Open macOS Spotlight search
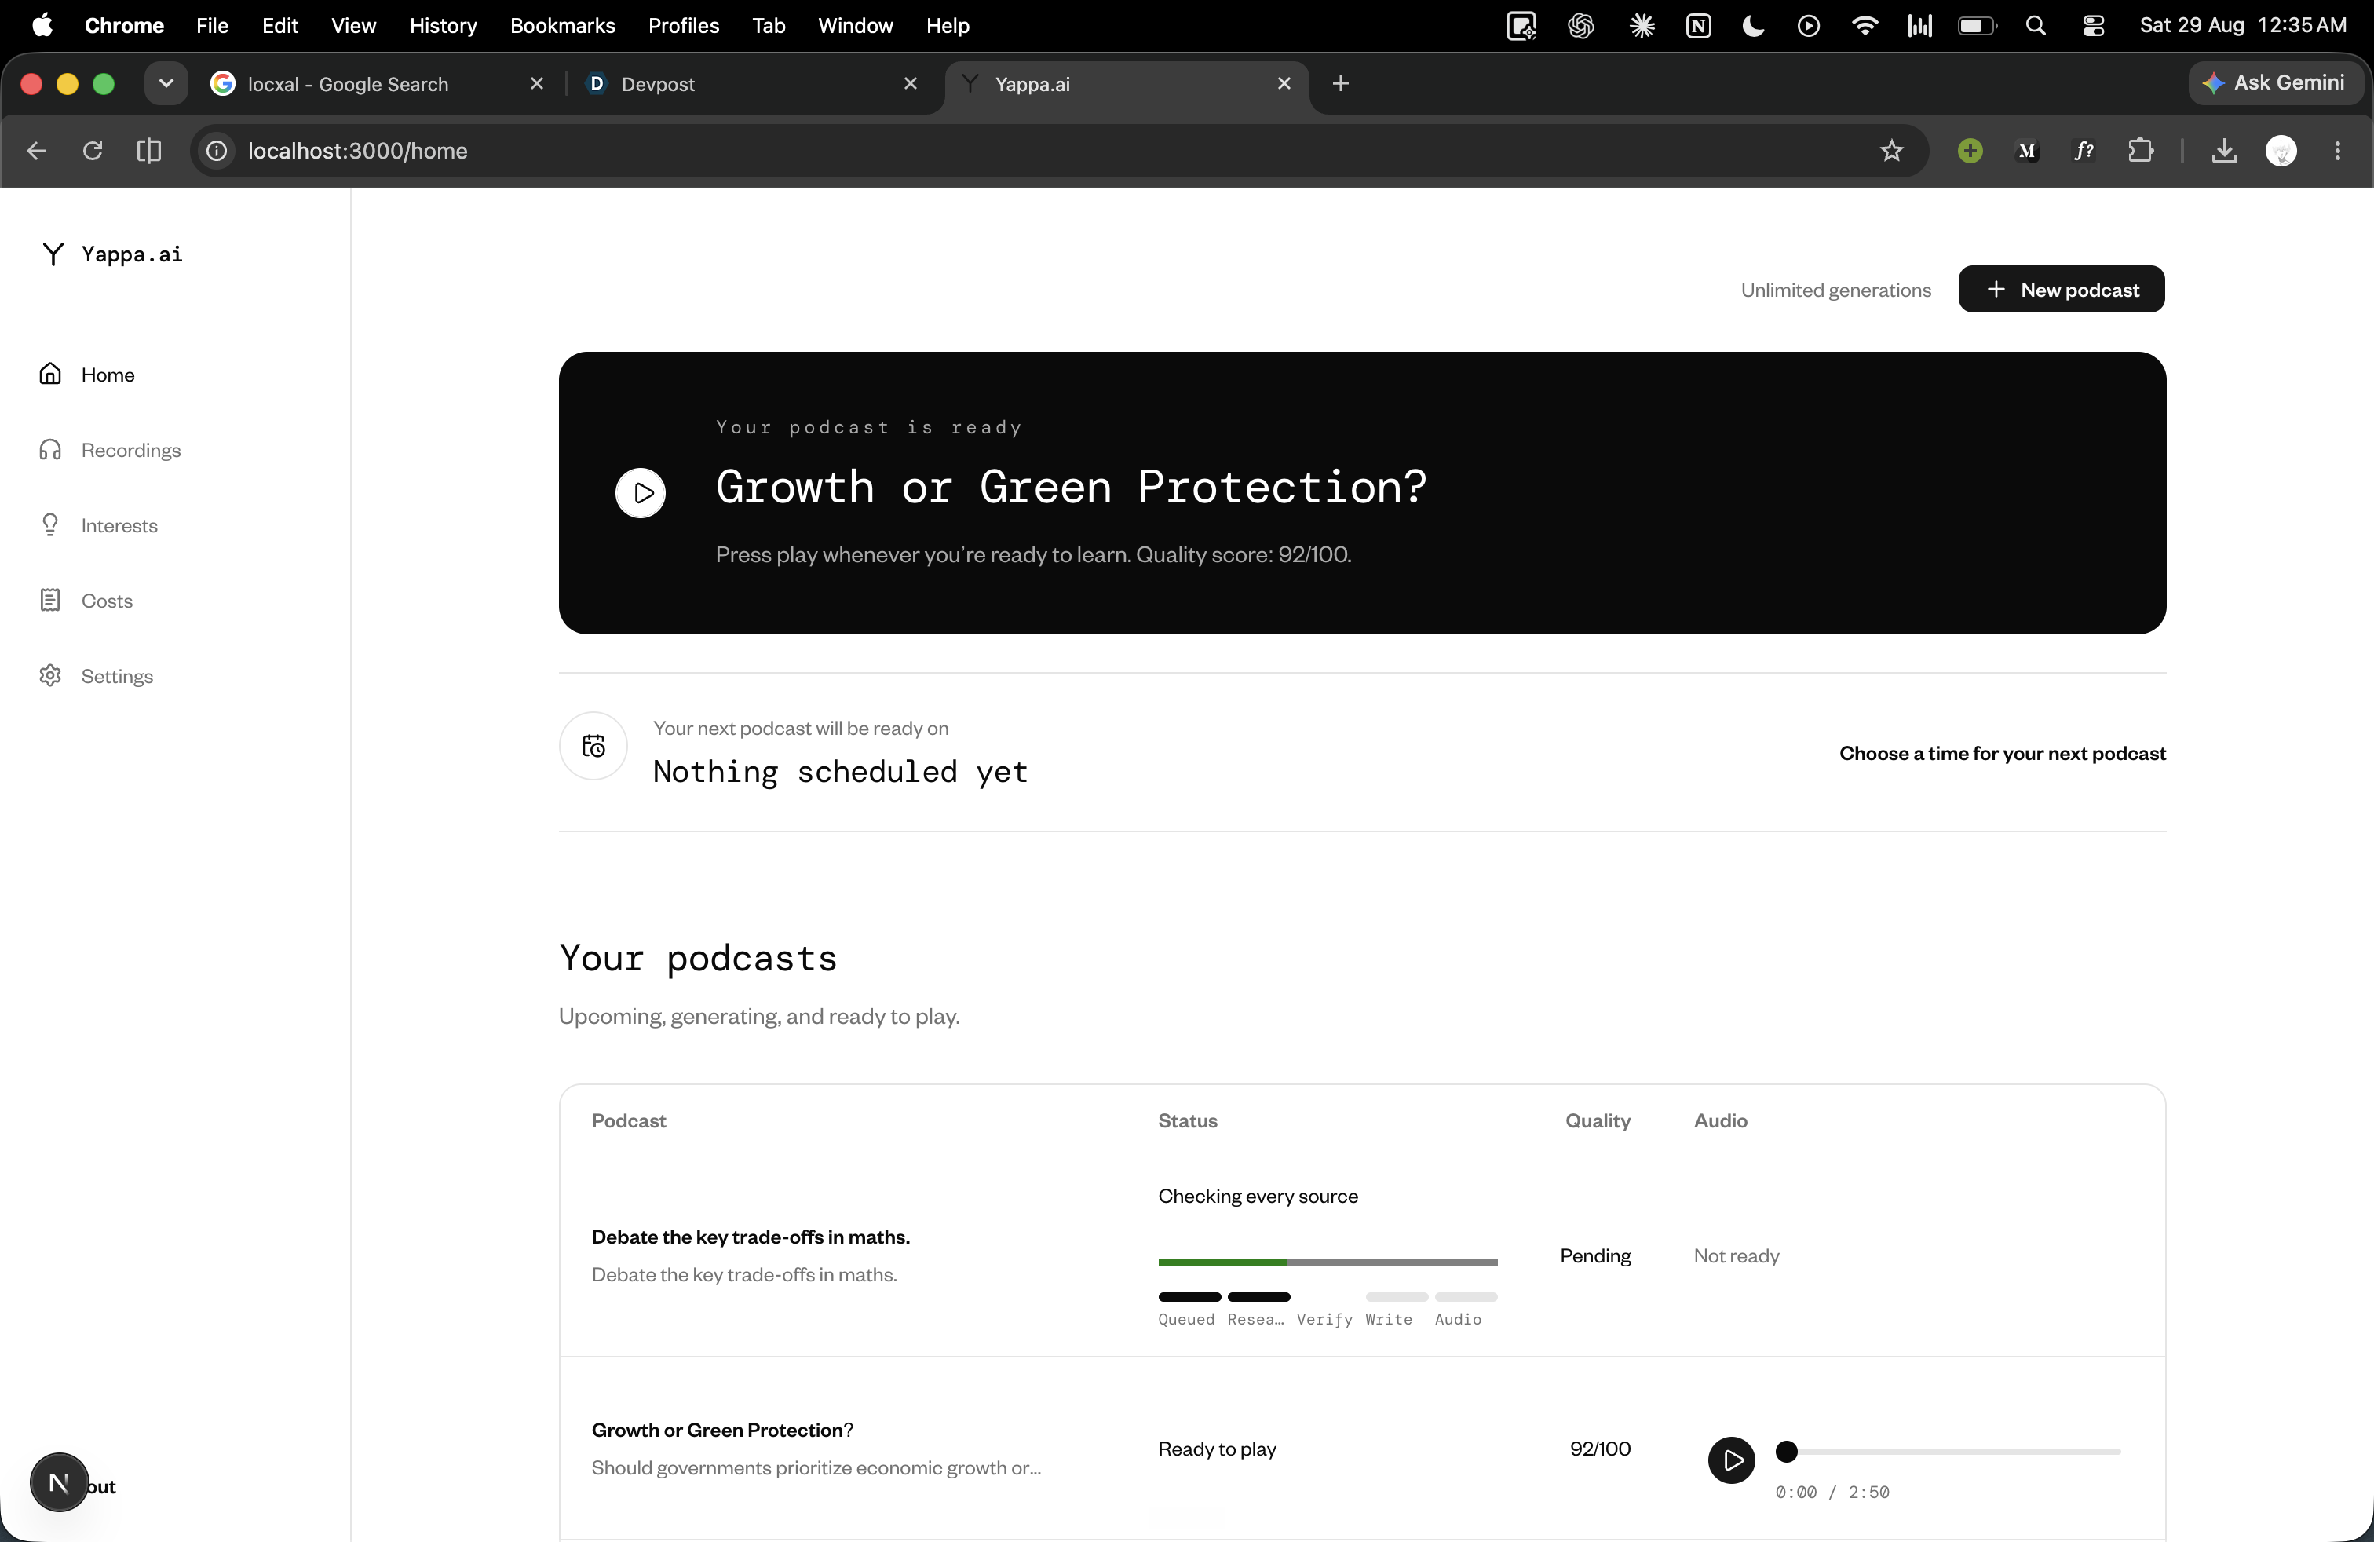This screenshot has width=2374, height=1542. pos(2036,26)
